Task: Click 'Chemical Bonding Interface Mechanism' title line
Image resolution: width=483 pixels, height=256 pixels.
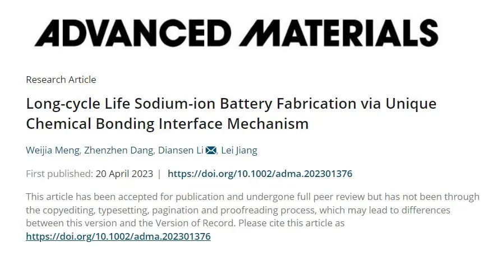Action: click(167, 124)
